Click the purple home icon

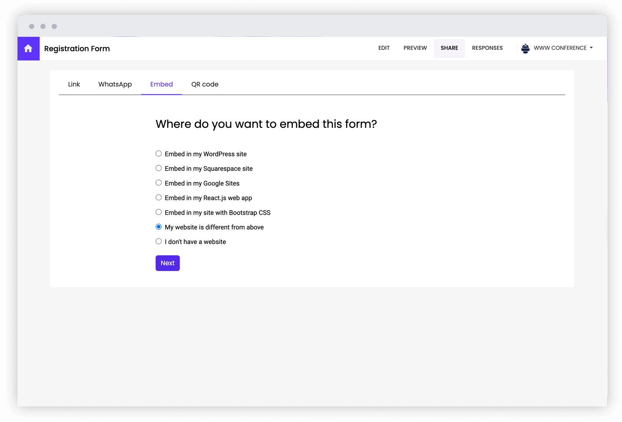click(28, 48)
